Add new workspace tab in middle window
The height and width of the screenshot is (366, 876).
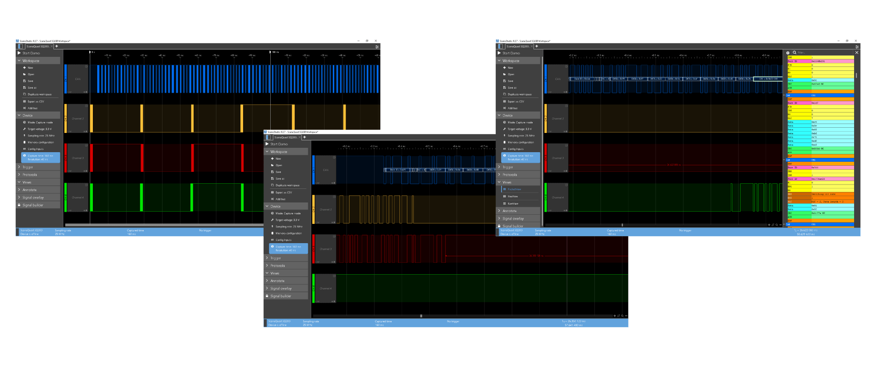click(304, 137)
